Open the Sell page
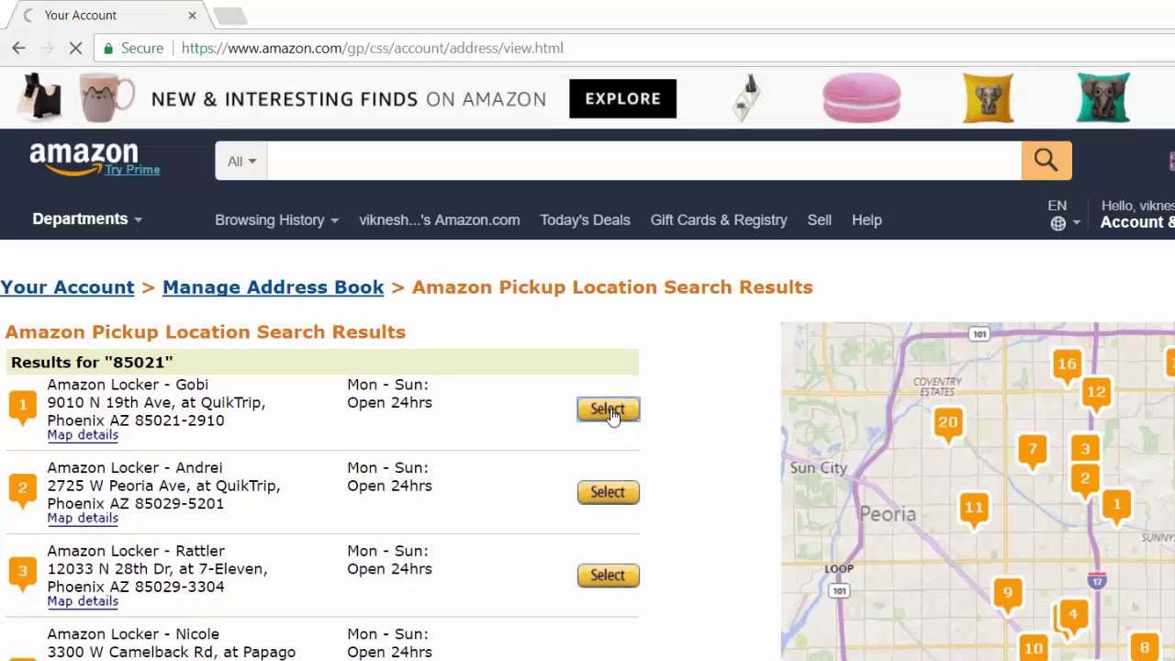The image size is (1175, 661). tap(819, 220)
